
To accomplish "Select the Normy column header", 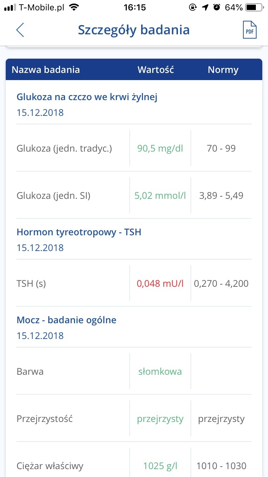I will (x=223, y=70).
